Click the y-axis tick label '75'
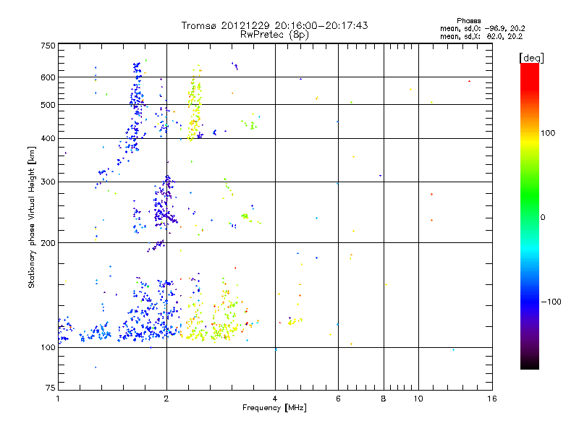The image size is (579, 434). pos(51,388)
